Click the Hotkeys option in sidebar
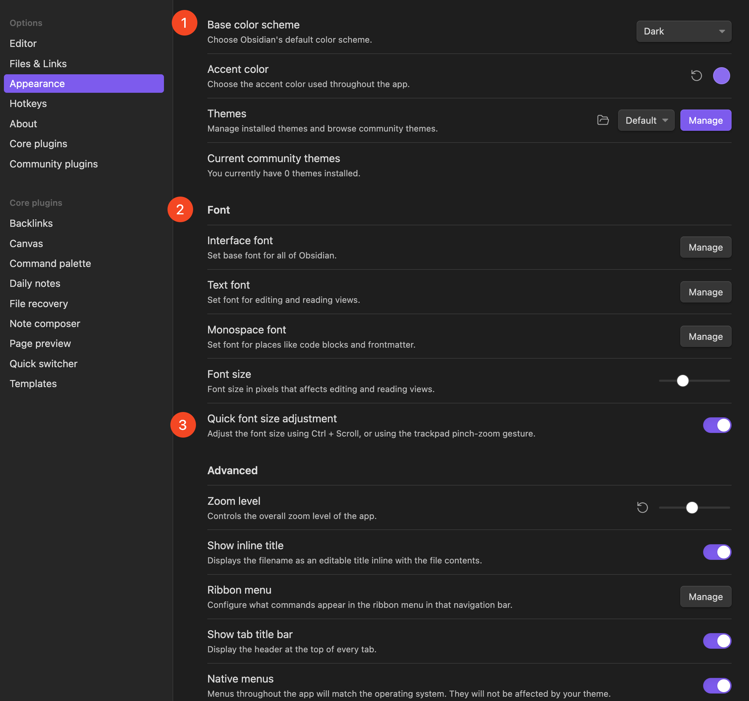Screen dimensions: 749x701 [x=28, y=103]
